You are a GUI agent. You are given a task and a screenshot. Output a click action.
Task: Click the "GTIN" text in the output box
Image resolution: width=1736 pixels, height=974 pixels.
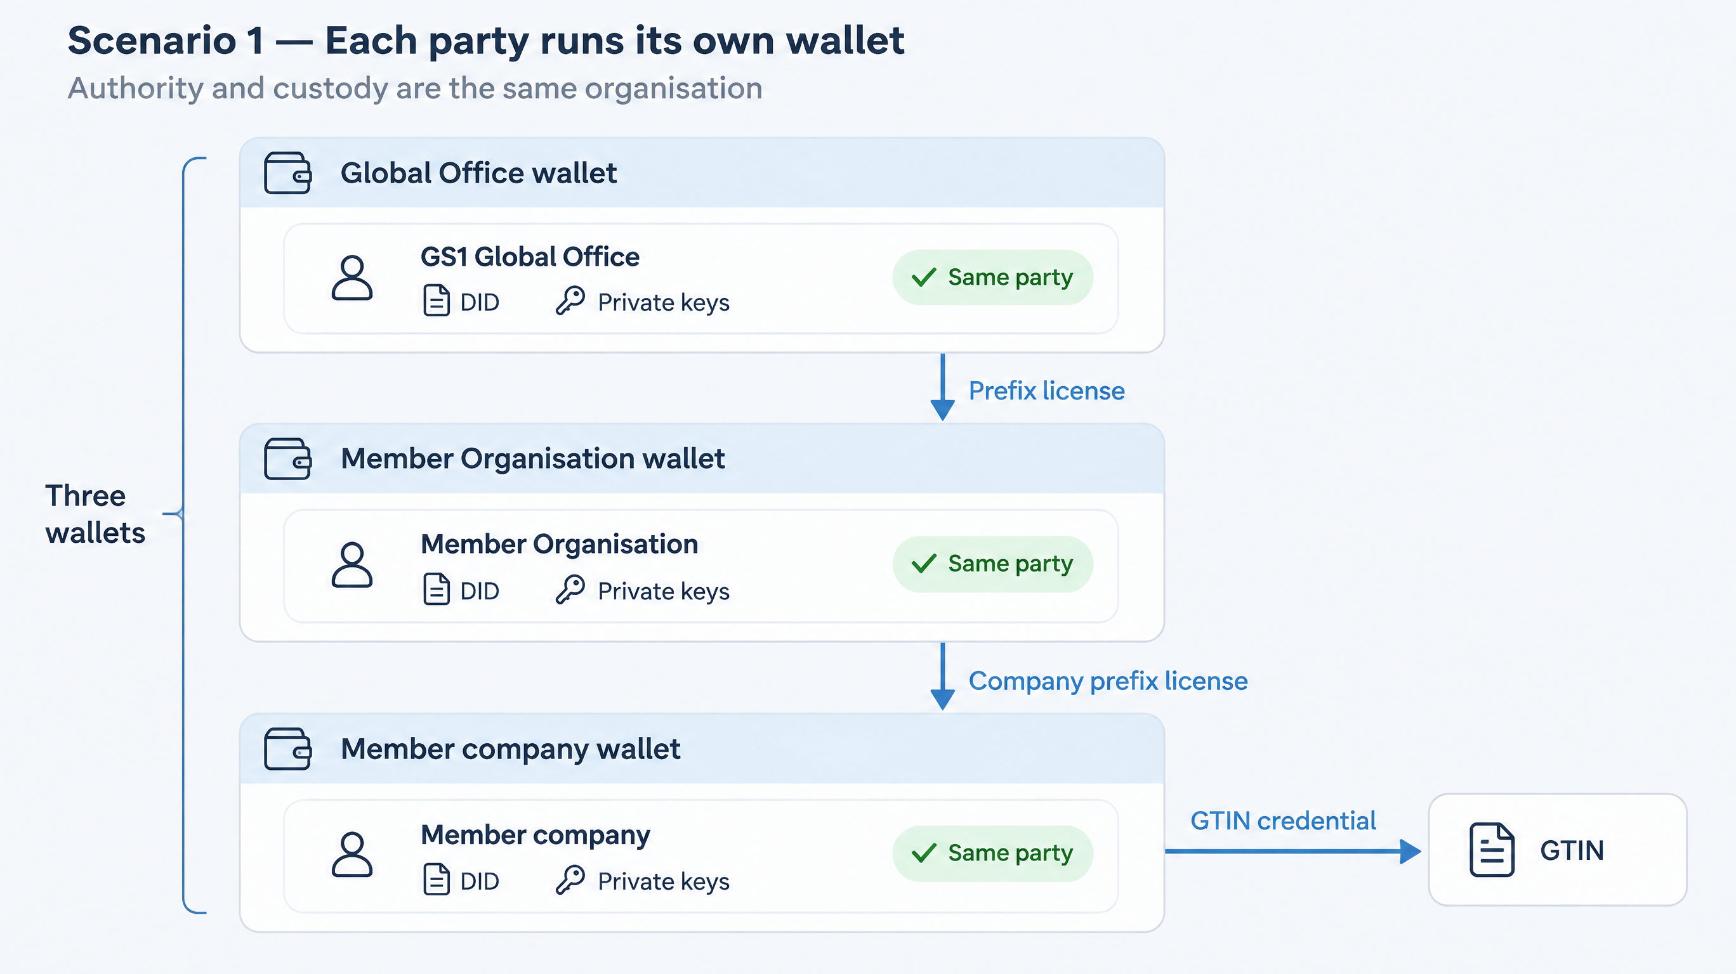tap(1572, 851)
